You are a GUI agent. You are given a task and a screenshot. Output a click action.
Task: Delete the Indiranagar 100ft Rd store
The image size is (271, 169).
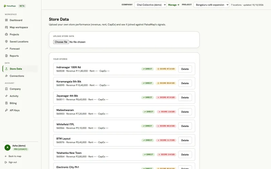[x=185, y=69]
